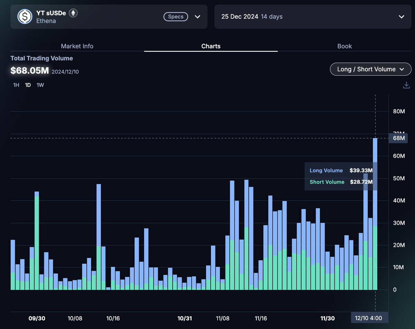Click the 10/31 x-axis date label
Image resolution: width=415 pixels, height=329 pixels.
[185, 318]
